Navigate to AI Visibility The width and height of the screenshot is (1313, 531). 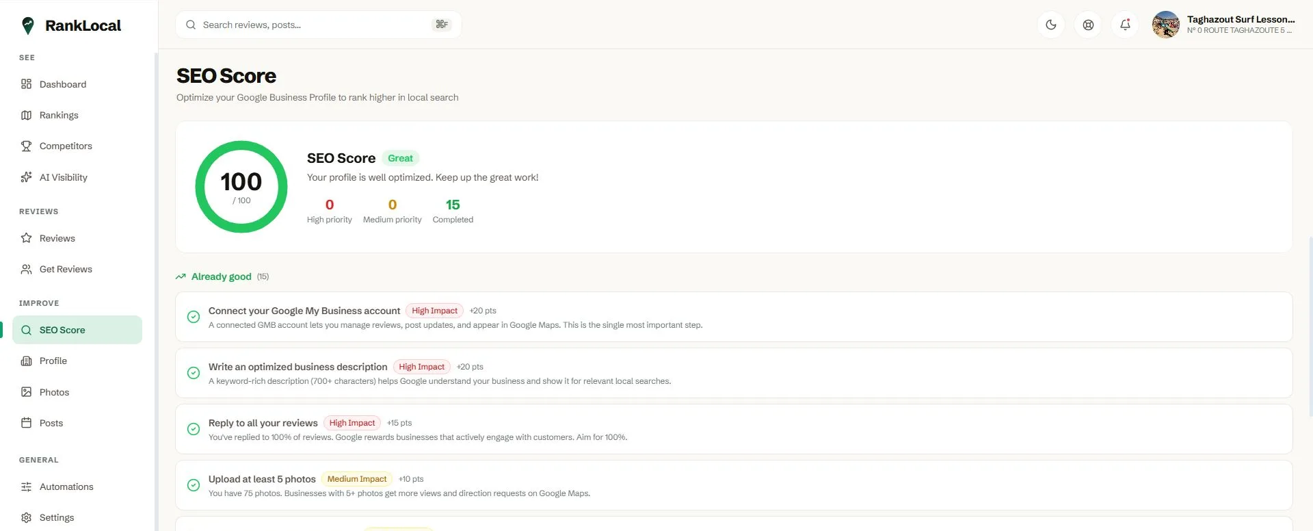pos(77,177)
